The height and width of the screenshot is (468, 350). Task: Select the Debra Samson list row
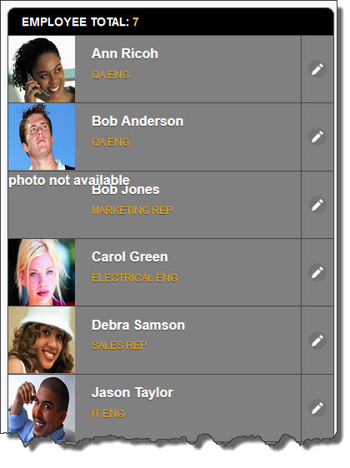(171, 341)
